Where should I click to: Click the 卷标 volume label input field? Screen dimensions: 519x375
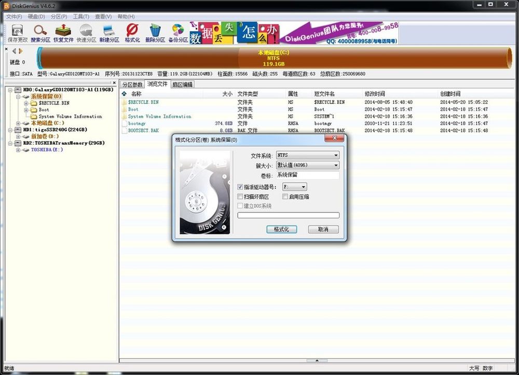[x=308, y=175]
